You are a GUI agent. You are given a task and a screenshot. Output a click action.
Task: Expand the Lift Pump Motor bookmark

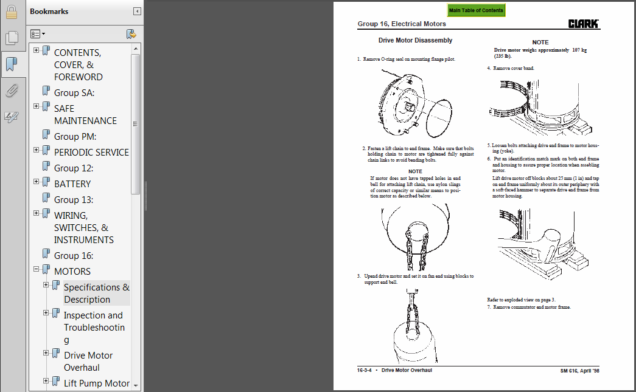[x=46, y=380]
